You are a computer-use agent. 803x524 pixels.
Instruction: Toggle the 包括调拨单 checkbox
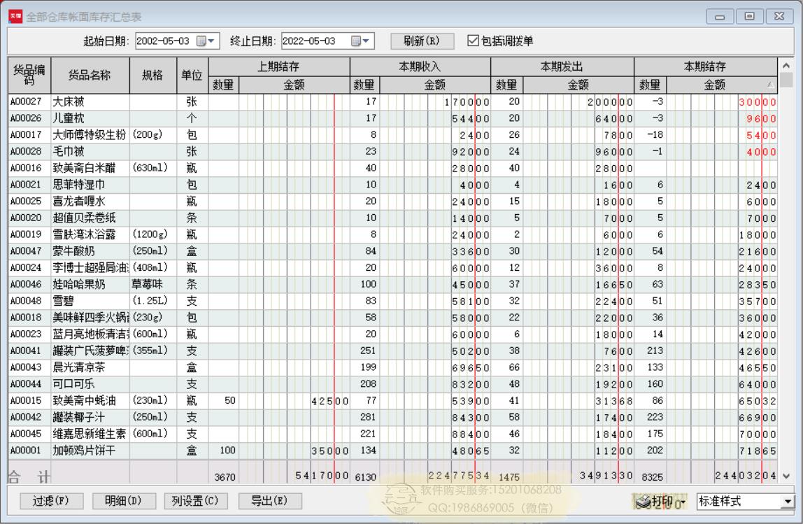(x=473, y=41)
